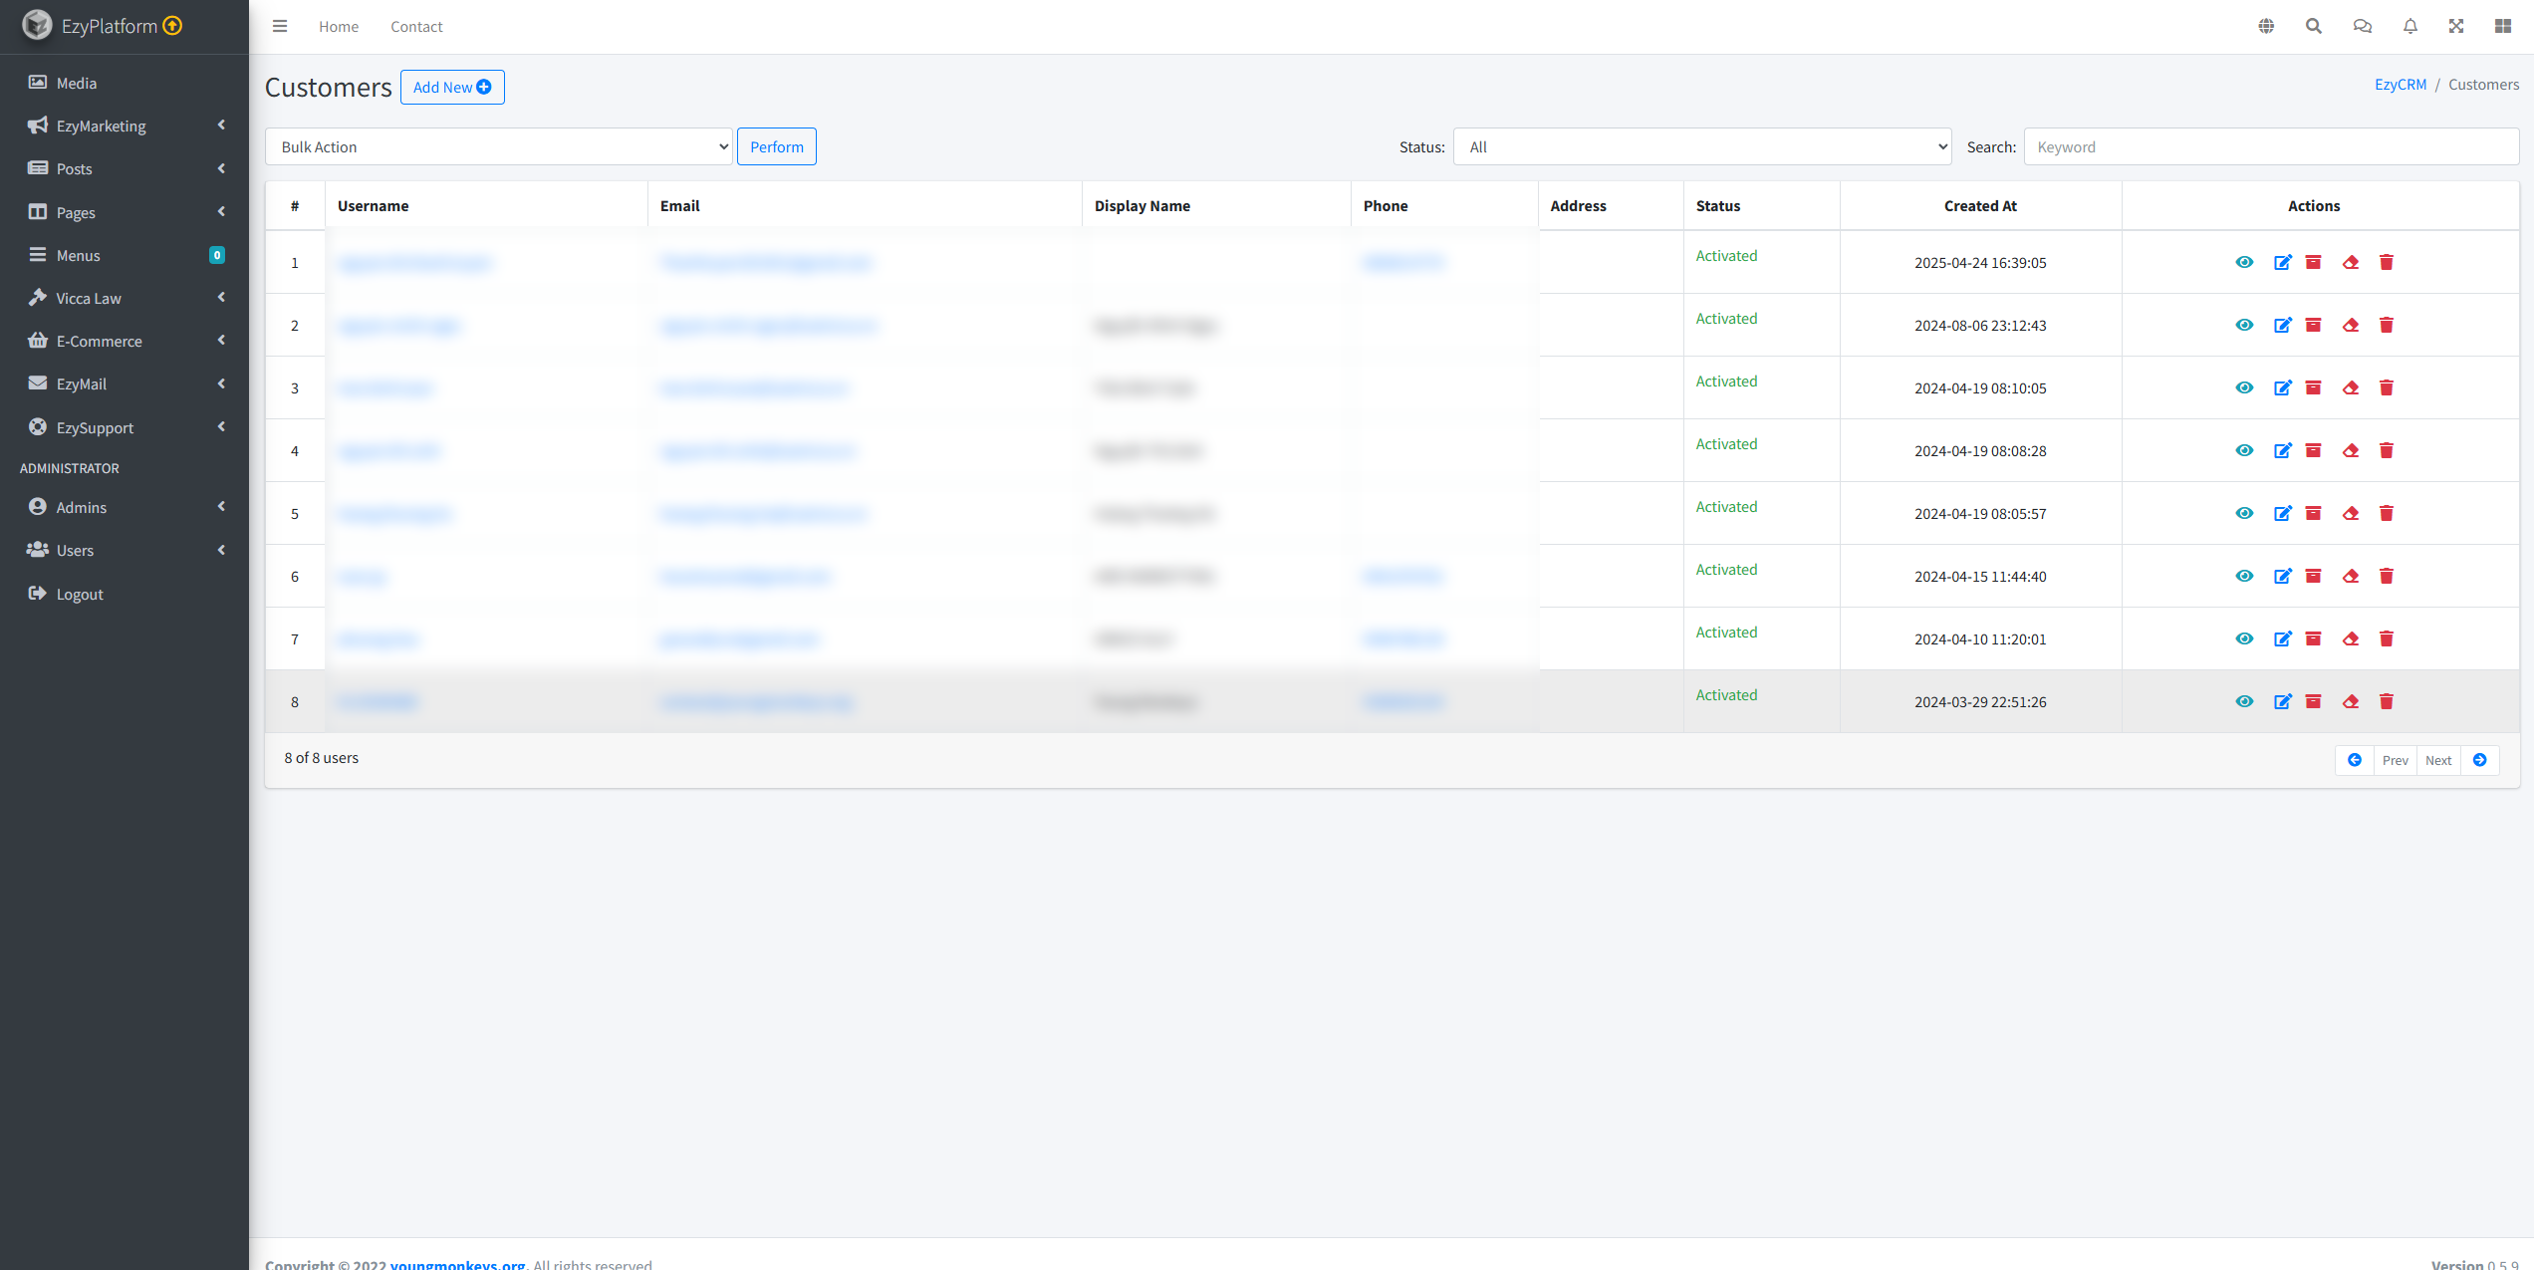Screen dimensions: 2534x1270
Task: Open the Media sidebar item
Action: pos(77,84)
